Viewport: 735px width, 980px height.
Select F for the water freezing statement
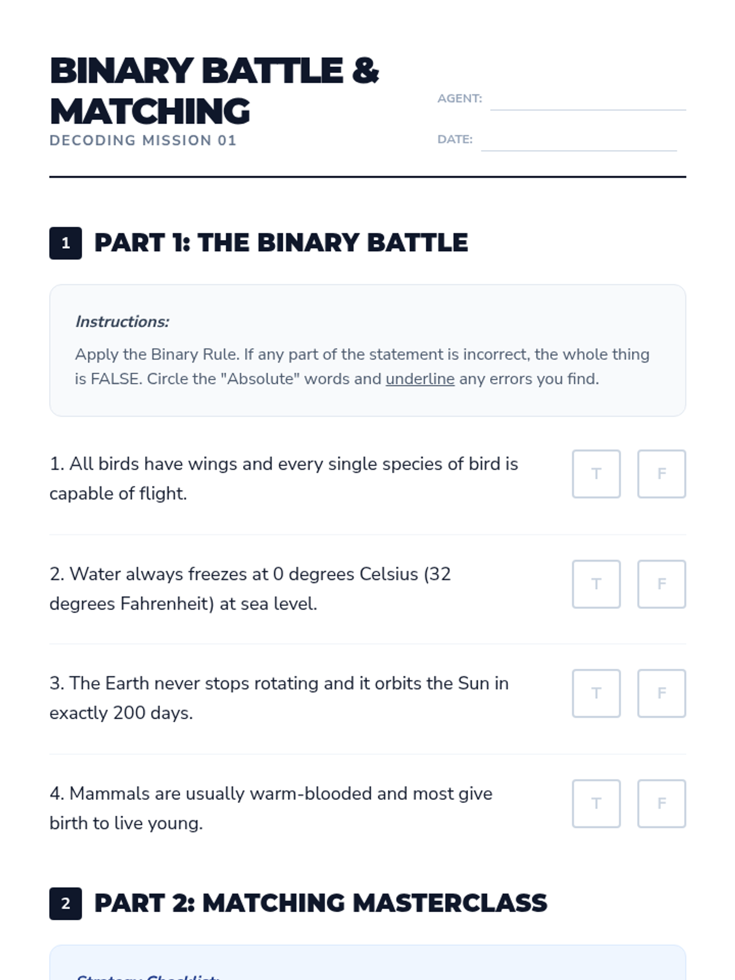click(661, 584)
